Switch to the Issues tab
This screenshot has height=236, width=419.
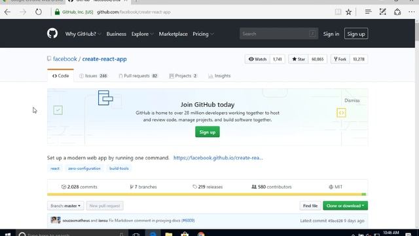click(93, 76)
